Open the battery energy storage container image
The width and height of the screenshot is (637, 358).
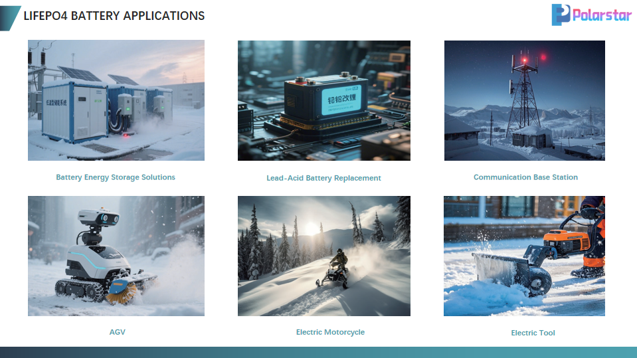[116, 100]
